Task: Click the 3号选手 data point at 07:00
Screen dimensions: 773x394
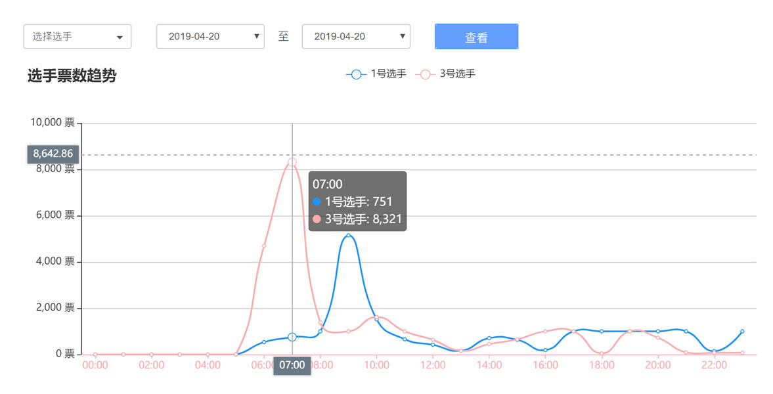Action: (x=292, y=162)
